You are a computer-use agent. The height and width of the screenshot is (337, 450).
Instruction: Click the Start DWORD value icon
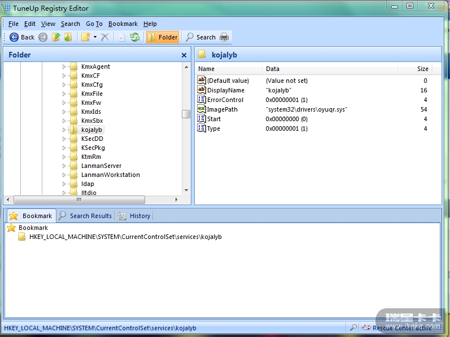[x=202, y=119]
